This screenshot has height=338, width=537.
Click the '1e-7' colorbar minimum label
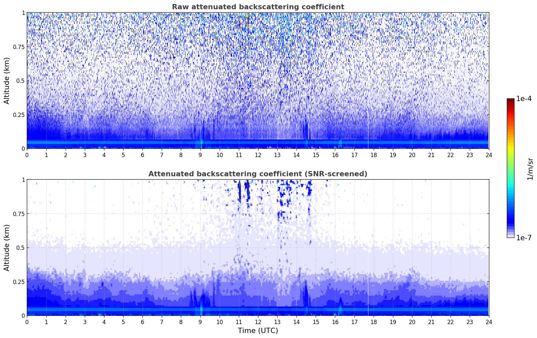pyautogui.click(x=524, y=238)
